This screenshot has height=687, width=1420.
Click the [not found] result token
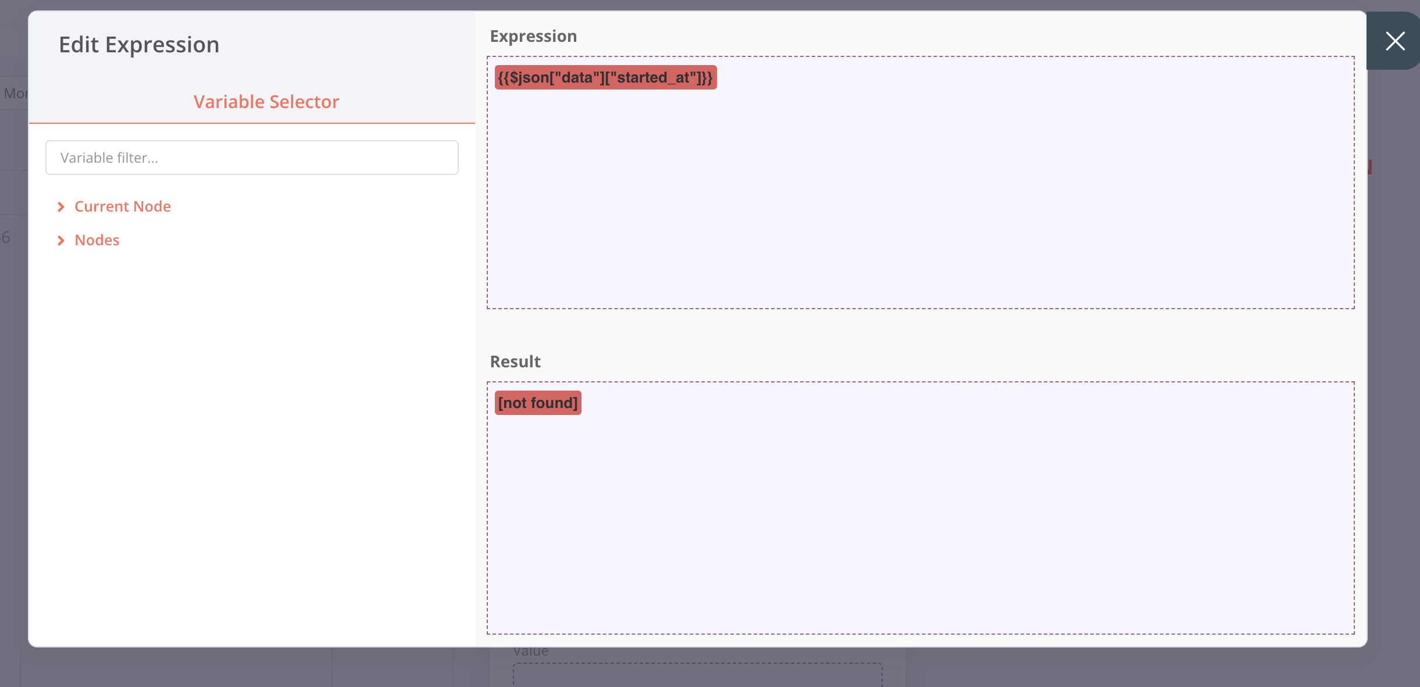click(x=537, y=403)
